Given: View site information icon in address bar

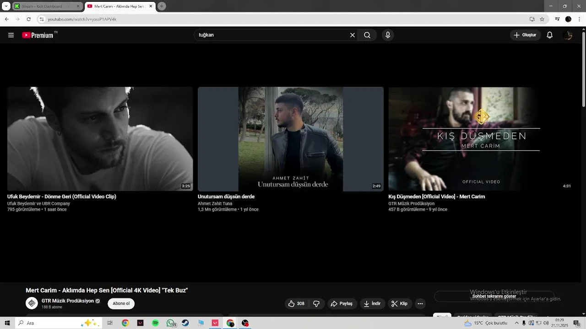Looking at the screenshot, I should pos(42,19).
